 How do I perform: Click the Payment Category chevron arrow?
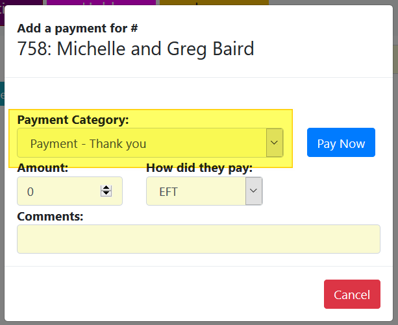274,143
